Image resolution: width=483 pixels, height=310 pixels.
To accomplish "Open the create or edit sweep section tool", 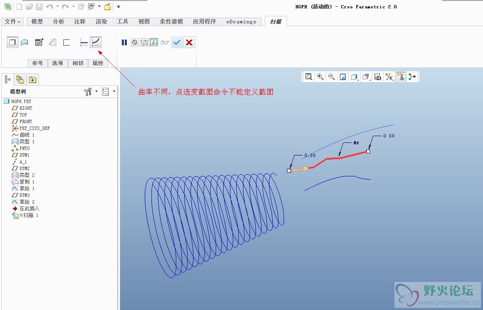I will click(x=39, y=42).
